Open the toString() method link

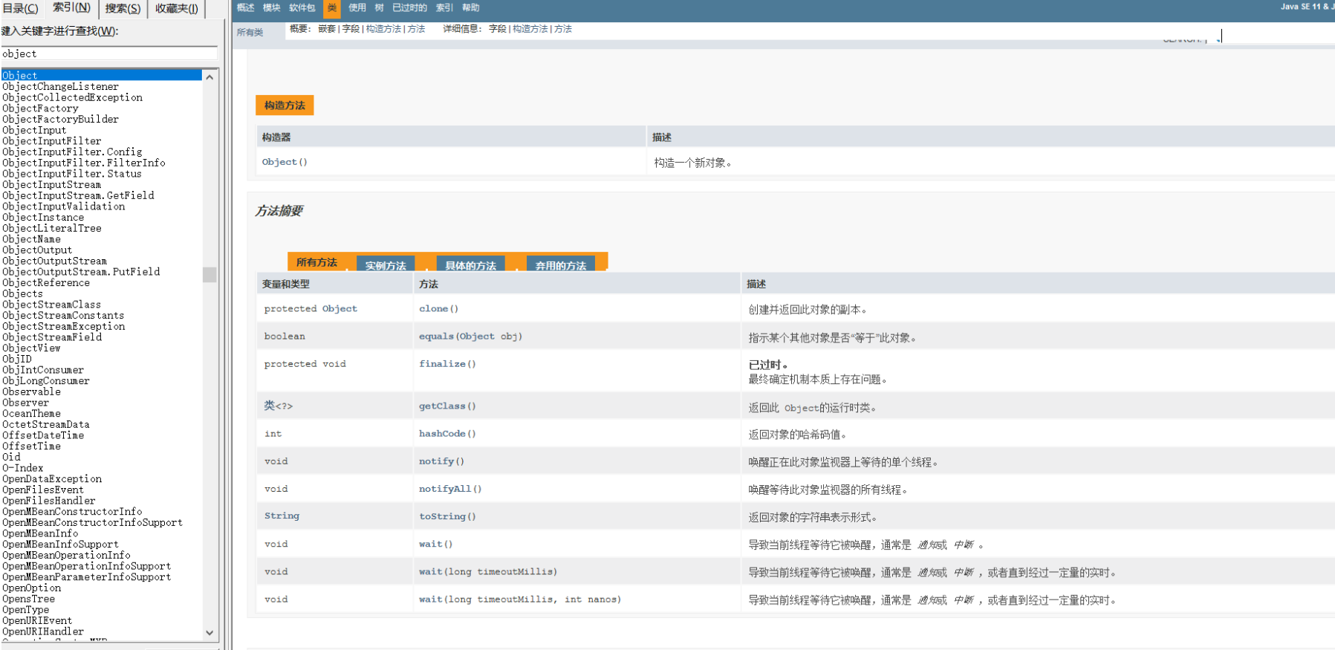(x=447, y=516)
